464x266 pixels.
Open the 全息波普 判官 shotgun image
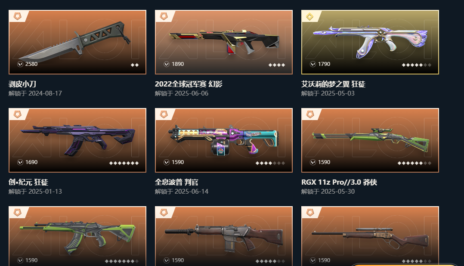(x=224, y=140)
